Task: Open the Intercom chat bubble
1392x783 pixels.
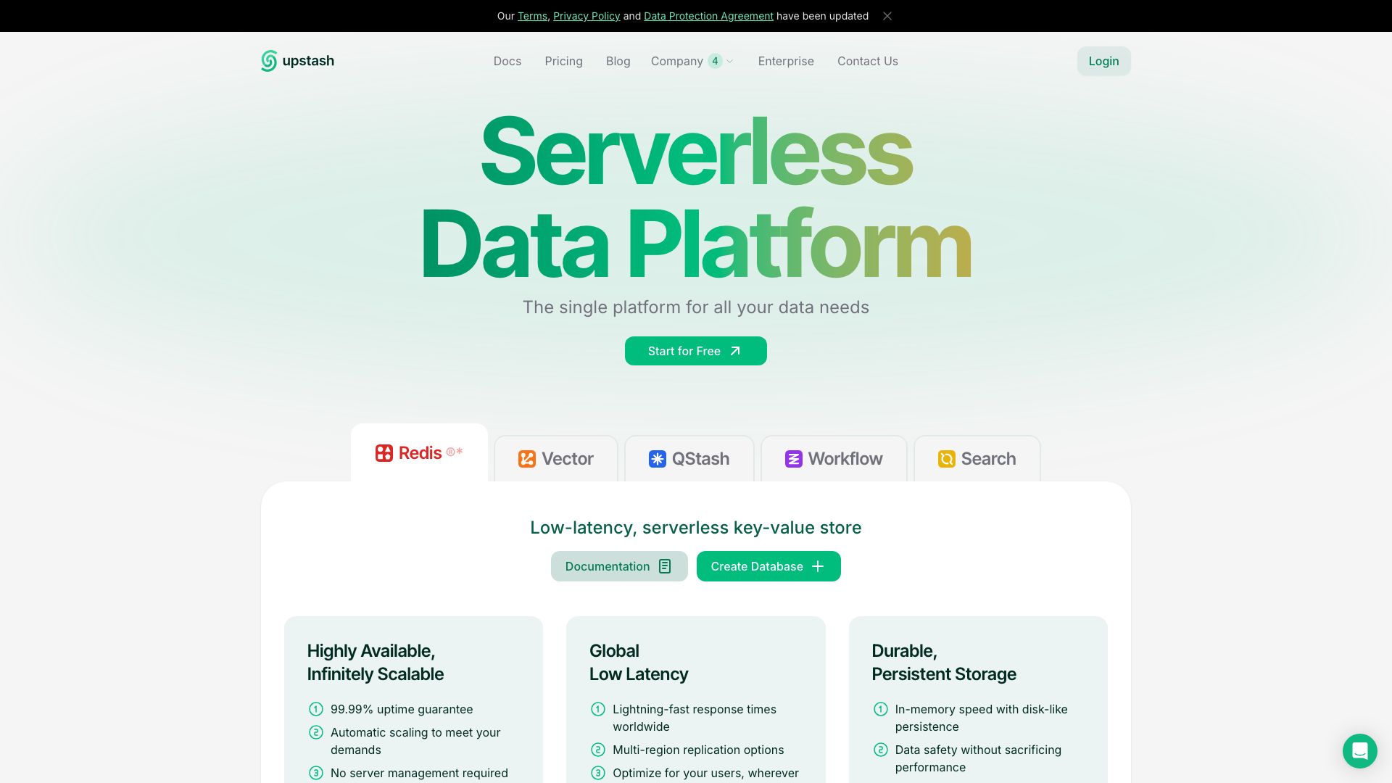Action: (1360, 751)
